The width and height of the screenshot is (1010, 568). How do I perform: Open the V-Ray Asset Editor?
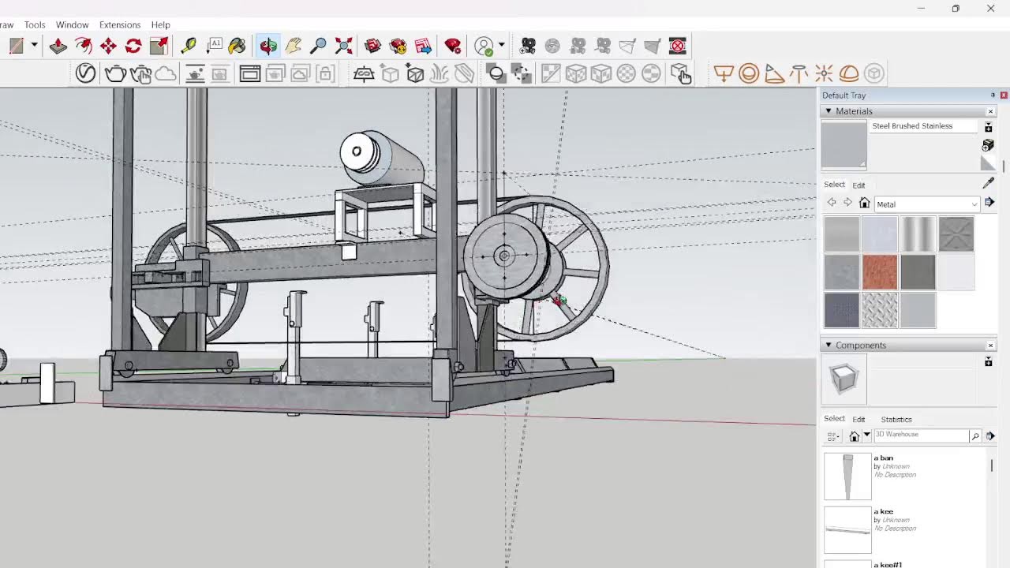pyautogui.click(x=85, y=73)
